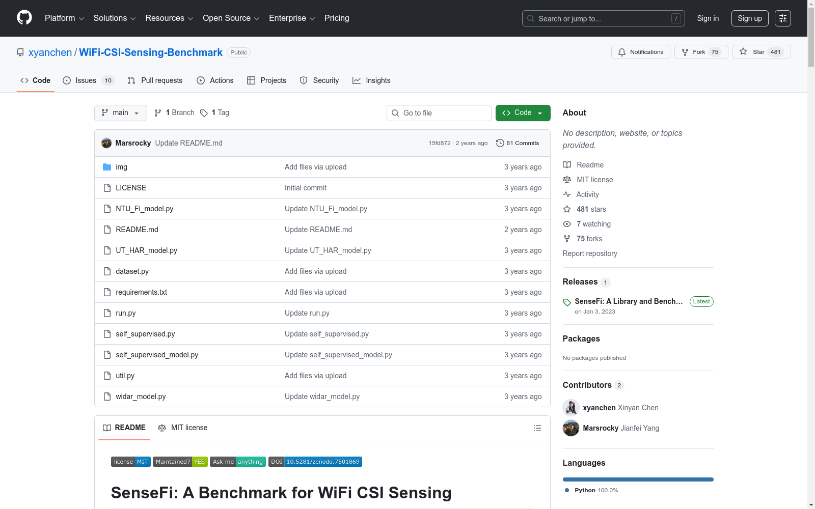Click the file icon beside dataset.py
This screenshot has width=815, height=509.
coord(107,271)
